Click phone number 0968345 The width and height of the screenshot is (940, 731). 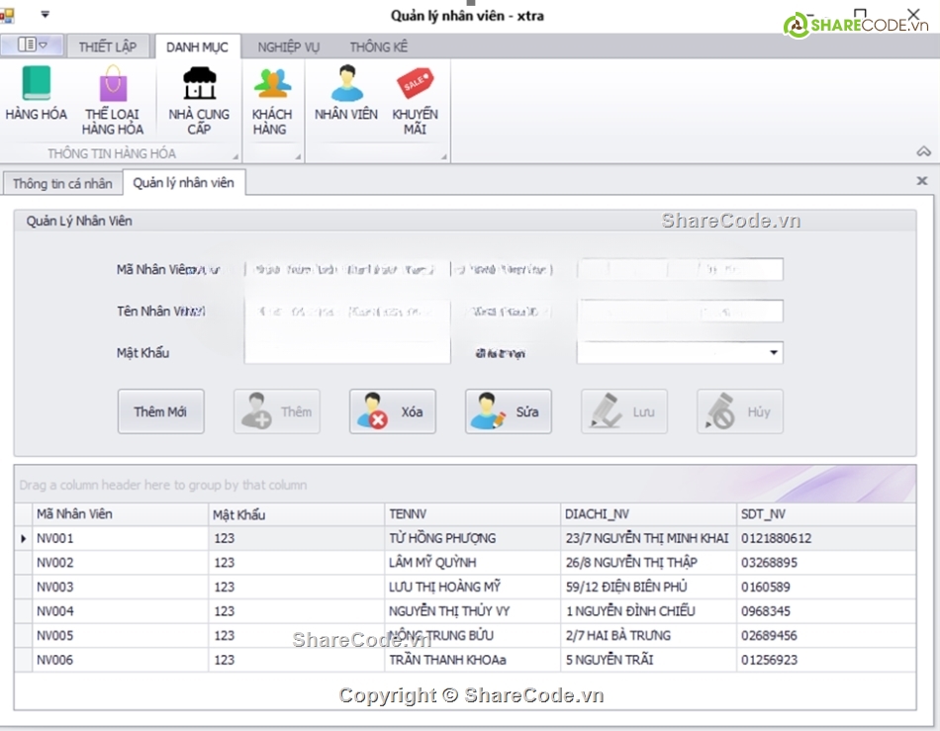[x=826, y=611]
